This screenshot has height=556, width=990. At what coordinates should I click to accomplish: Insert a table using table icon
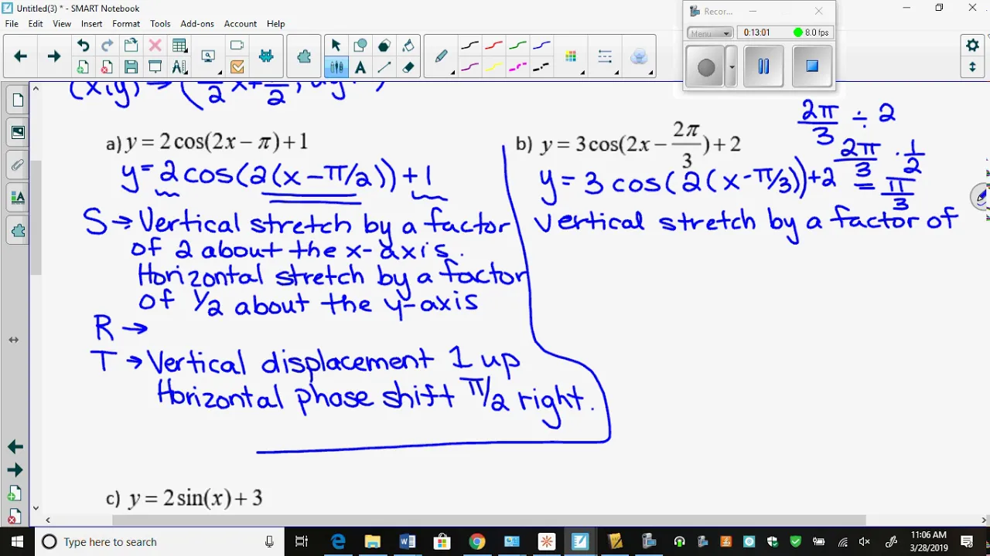(179, 46)
